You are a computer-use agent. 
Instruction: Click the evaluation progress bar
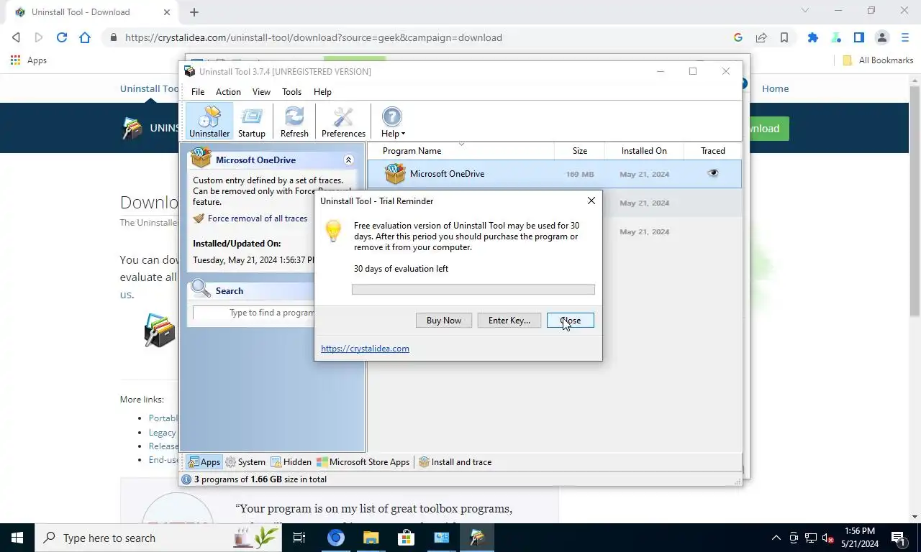click(x=473, y=290)
